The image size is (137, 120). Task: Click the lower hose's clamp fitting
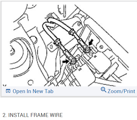pyautogui.click(x=58, y=42)
